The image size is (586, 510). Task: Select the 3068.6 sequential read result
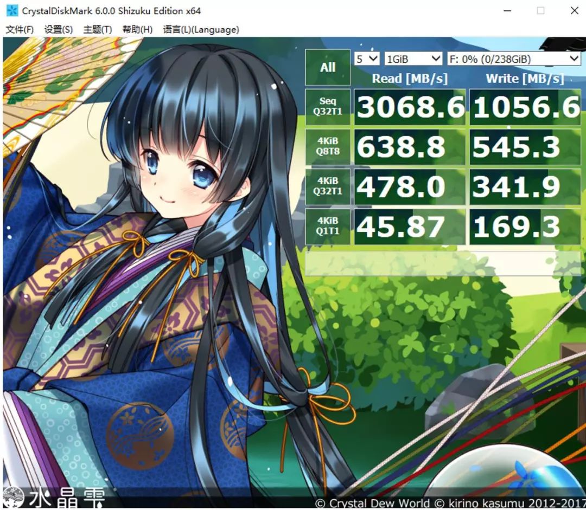tap(410, 106)
